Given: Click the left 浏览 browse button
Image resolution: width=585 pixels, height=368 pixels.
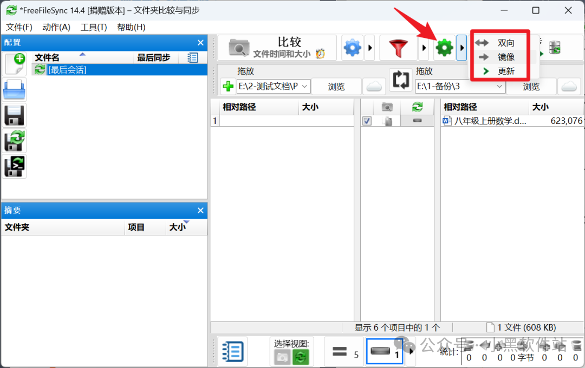Looking at the screenshot, I should (336, 87).
